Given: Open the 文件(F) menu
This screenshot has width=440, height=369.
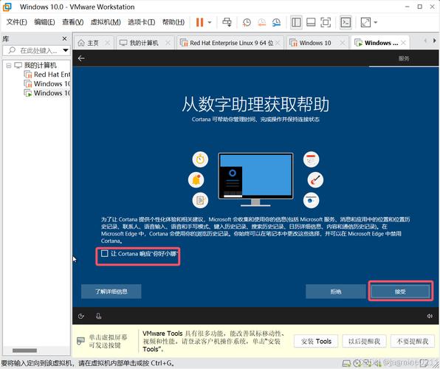Looking at the screenshot, I should tap(16, 22).
